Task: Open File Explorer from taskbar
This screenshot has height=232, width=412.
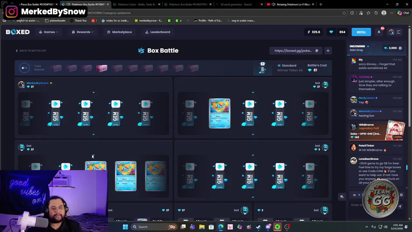Action: (x=202, y=227)
